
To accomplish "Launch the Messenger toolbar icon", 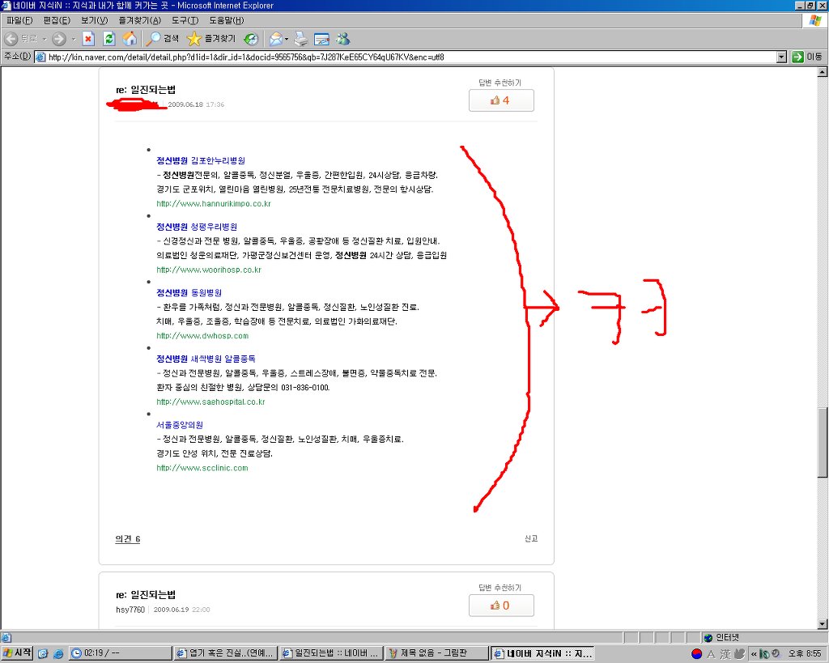I will (343, 39).
